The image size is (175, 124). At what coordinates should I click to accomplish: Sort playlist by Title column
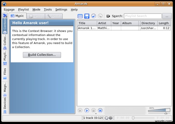pyautogui.click(x=87, y=23)
